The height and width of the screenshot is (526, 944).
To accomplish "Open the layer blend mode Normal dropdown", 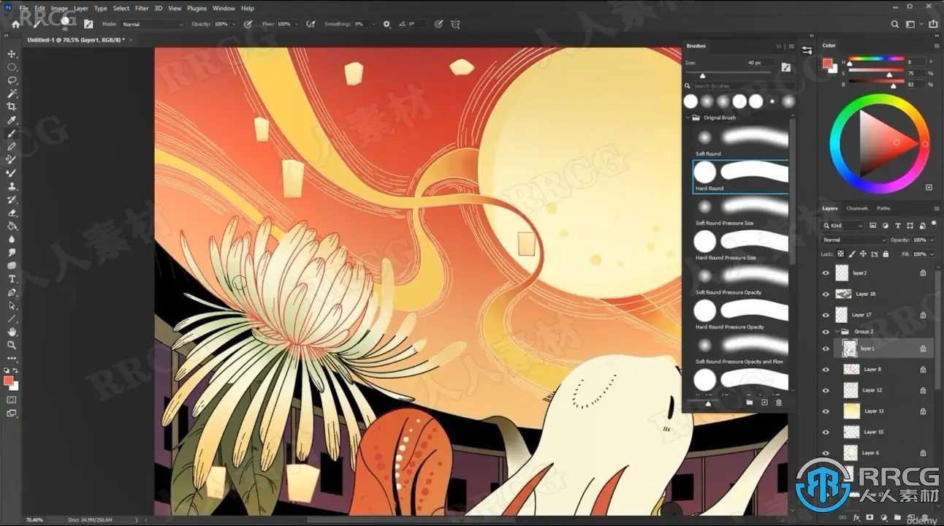I will (853, 240).
